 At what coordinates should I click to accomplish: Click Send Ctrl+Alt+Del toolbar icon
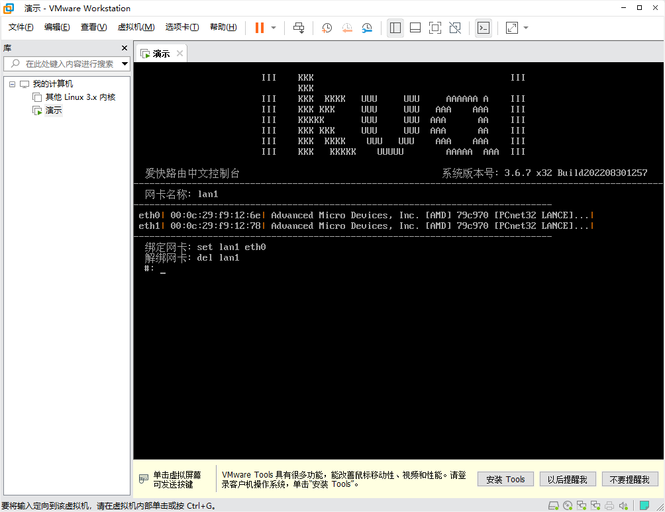[x=299, y=28]
